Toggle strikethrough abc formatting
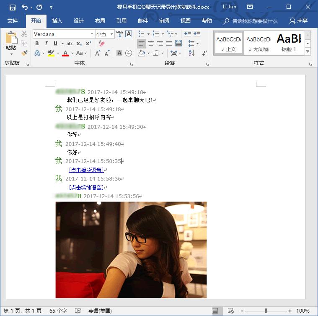Image resolution: width=318 pixels, height=316 pixels. point(70,43)
